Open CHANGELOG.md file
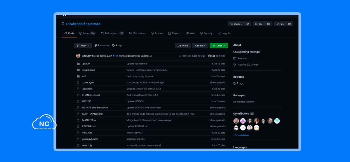350x162 pixels. pos(91,95)
